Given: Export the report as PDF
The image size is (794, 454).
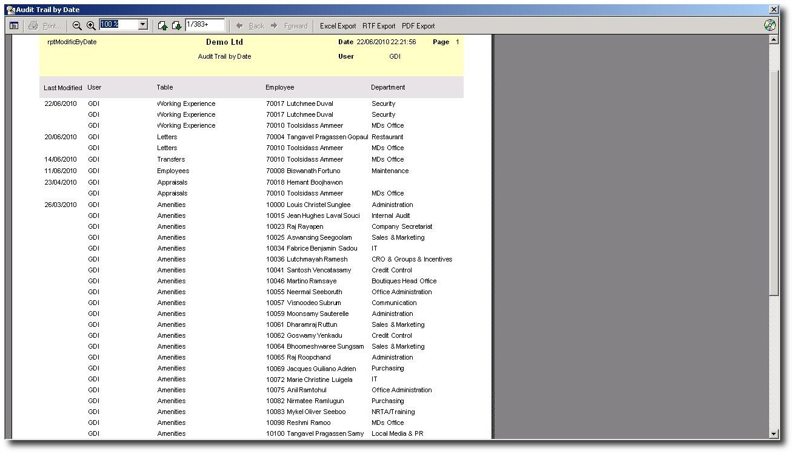Looking at the screenshot, I should pyautogui.click(x=418, y=26).
